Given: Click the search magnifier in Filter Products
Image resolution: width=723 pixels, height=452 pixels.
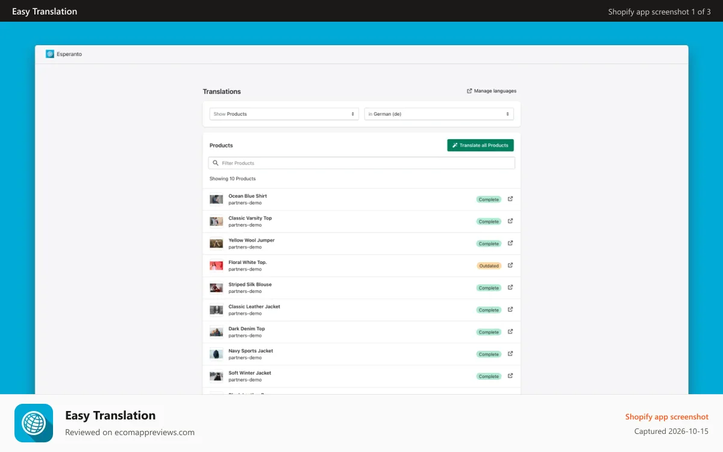Looking at the screenshot, I should tap(216, 163).
